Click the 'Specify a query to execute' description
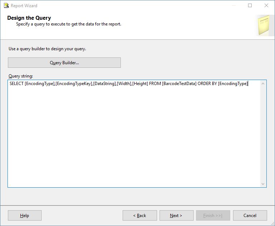Screen dimensions: 275x226 click(68, 24)
